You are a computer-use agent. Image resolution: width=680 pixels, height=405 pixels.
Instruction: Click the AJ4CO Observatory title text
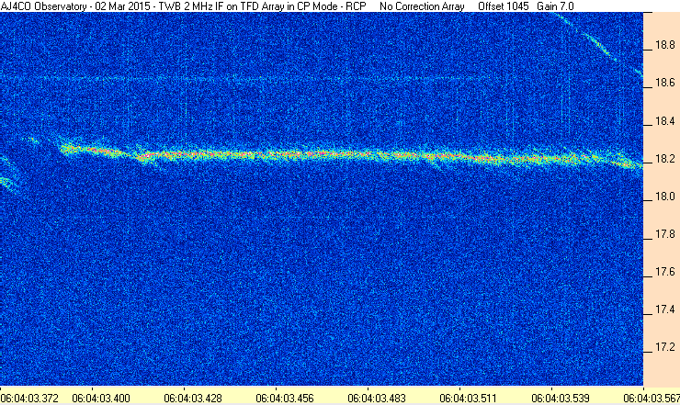pos(43,6)
